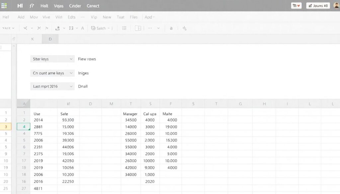Click the font color A icon

tap(82, 29)
